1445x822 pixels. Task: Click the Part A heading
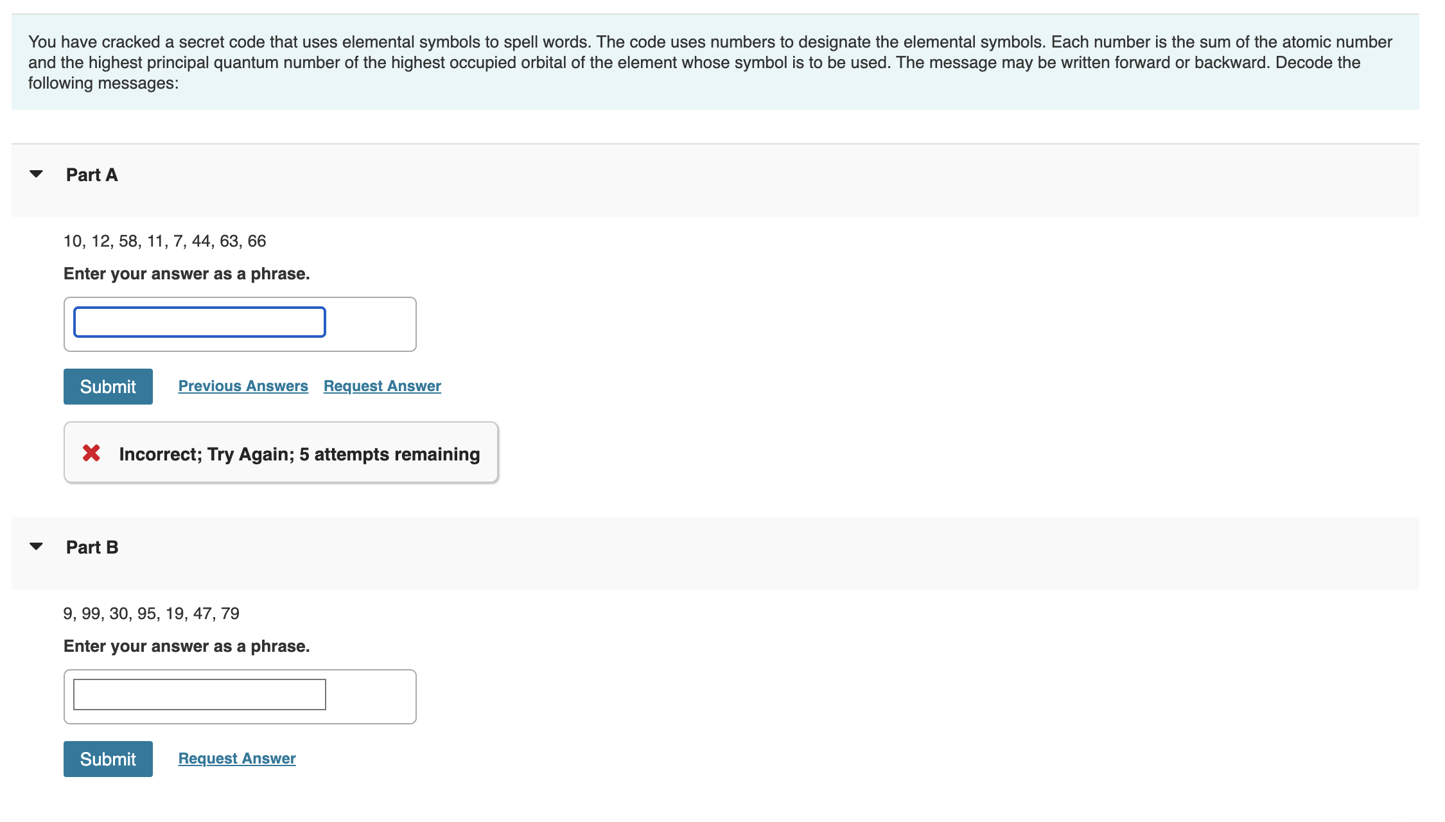tap(92, 175)
